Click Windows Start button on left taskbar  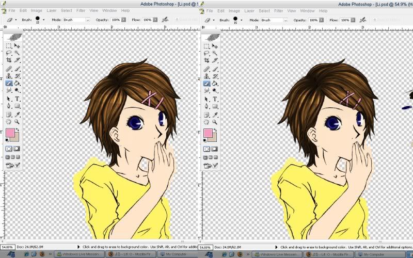[x=10, y=254]
